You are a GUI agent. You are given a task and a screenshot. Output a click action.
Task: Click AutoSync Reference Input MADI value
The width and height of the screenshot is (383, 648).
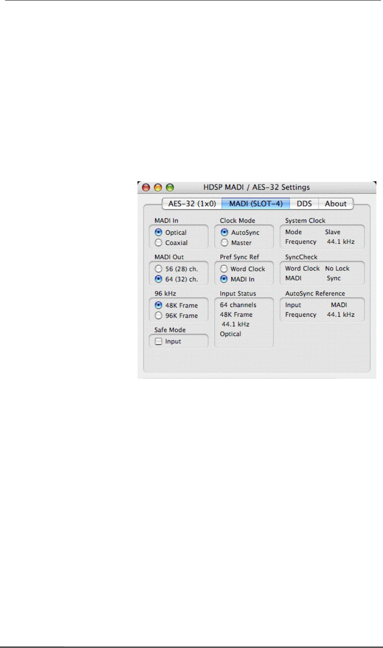(339, 305)
